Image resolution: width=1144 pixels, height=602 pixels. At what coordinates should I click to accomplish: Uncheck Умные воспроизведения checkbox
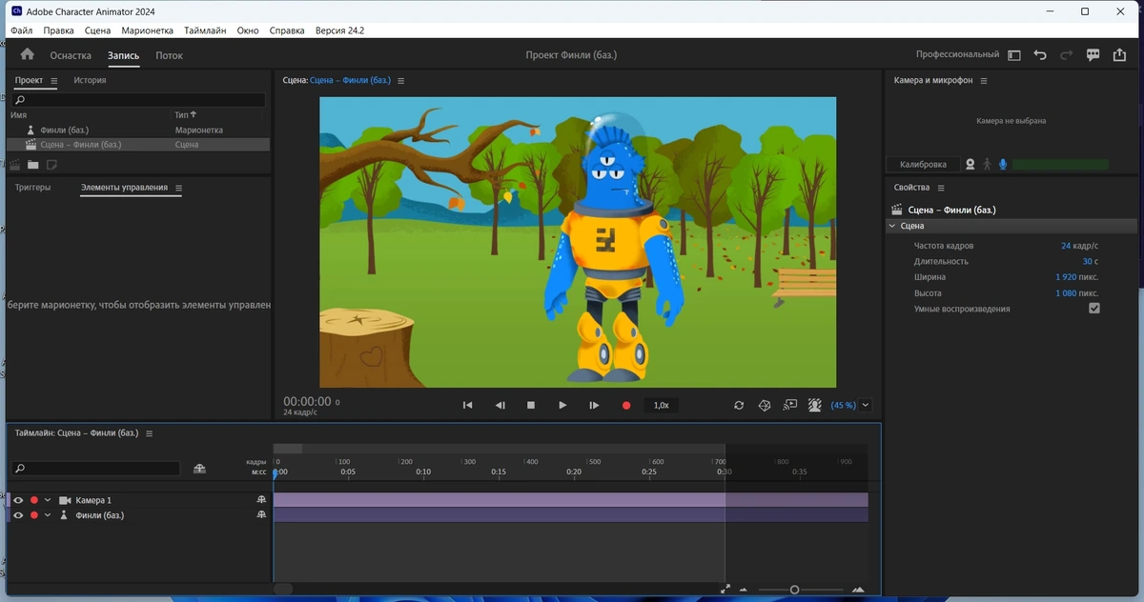click(1093, 309)
